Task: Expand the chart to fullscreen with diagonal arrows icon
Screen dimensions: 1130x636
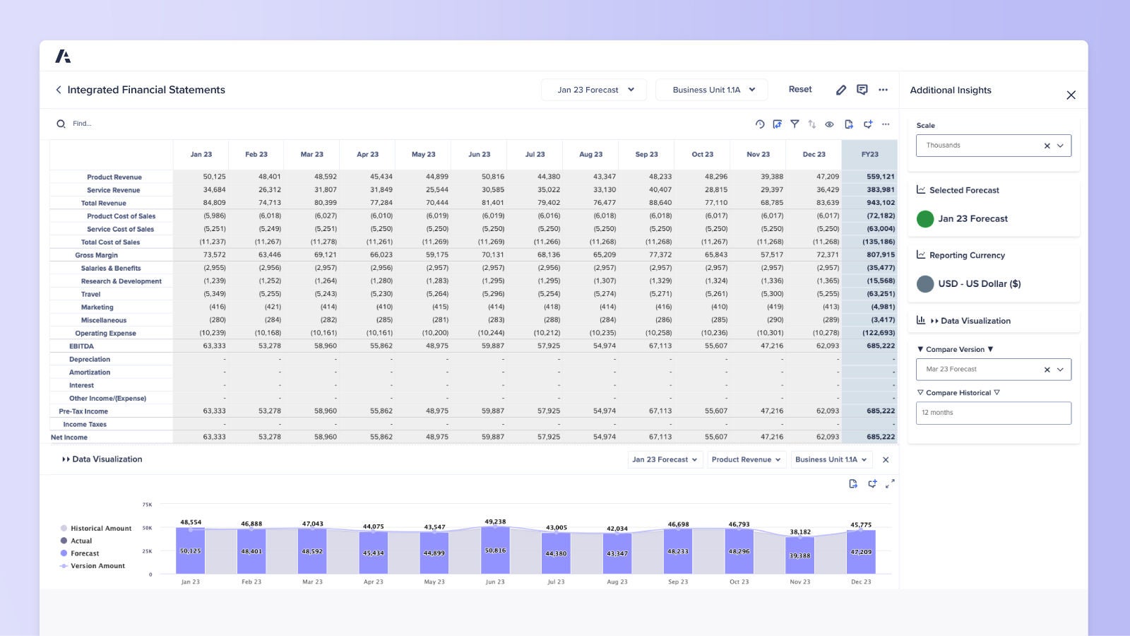Action: pyautogui.click(x=889, y=485)
